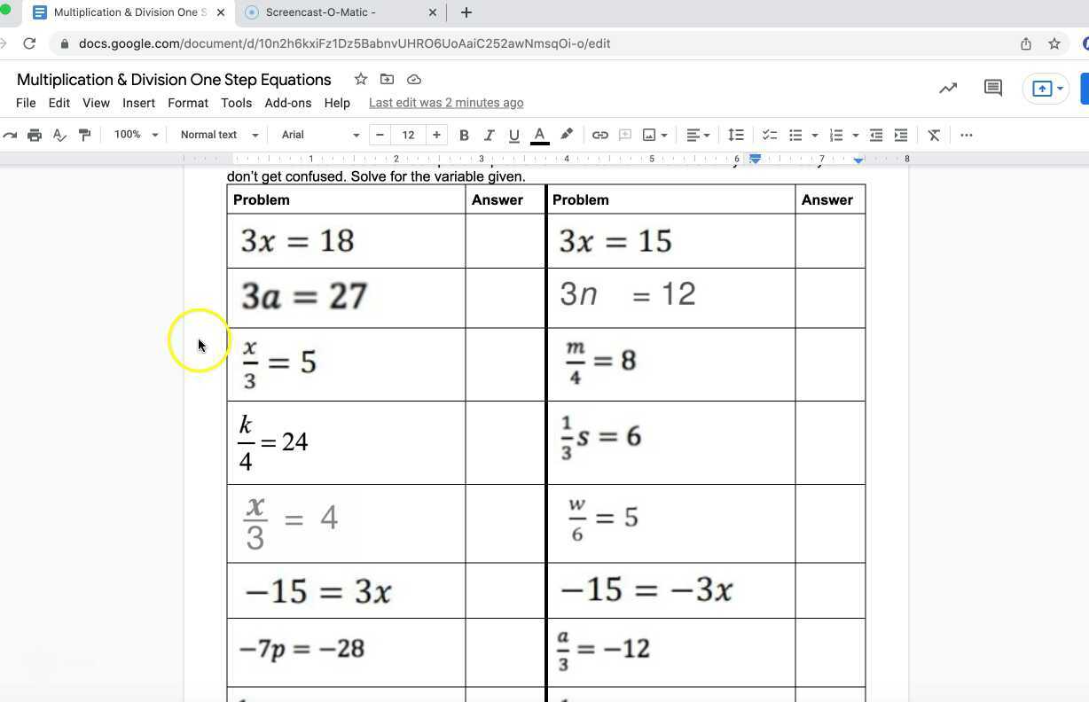
Task: Open the Normal text styles dropdown
Action: tap(219, 135)
